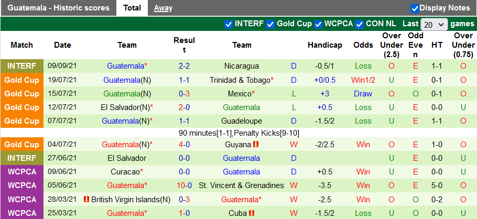Image resolution: width=477 pixels, height=219 pixels.
Task: Switch to the Away tab
Action: [163, 8]
